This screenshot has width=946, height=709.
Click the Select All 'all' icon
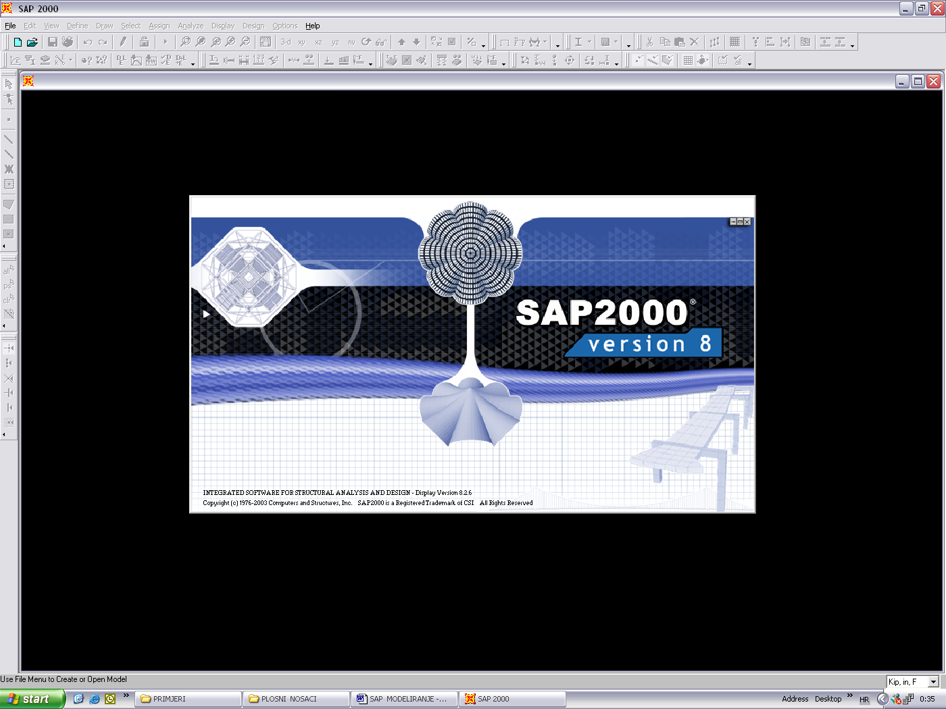9,270
